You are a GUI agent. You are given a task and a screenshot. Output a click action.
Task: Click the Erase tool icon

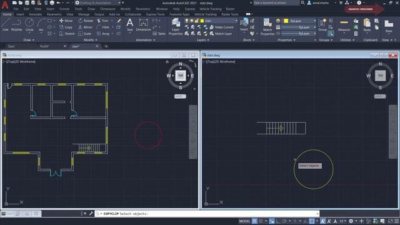(x=119, y=21)
